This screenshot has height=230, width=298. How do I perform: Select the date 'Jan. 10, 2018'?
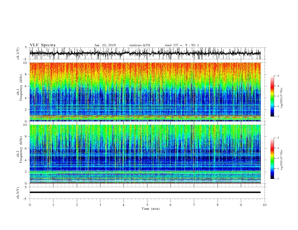(105, 45)
